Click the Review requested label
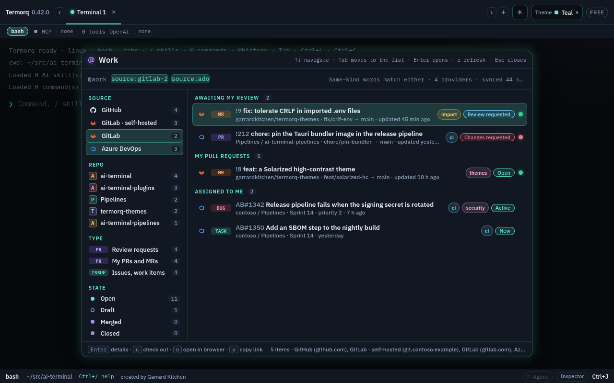Image resolution: width=614 pixels, height=383 pixels. [x=489, y=114]
